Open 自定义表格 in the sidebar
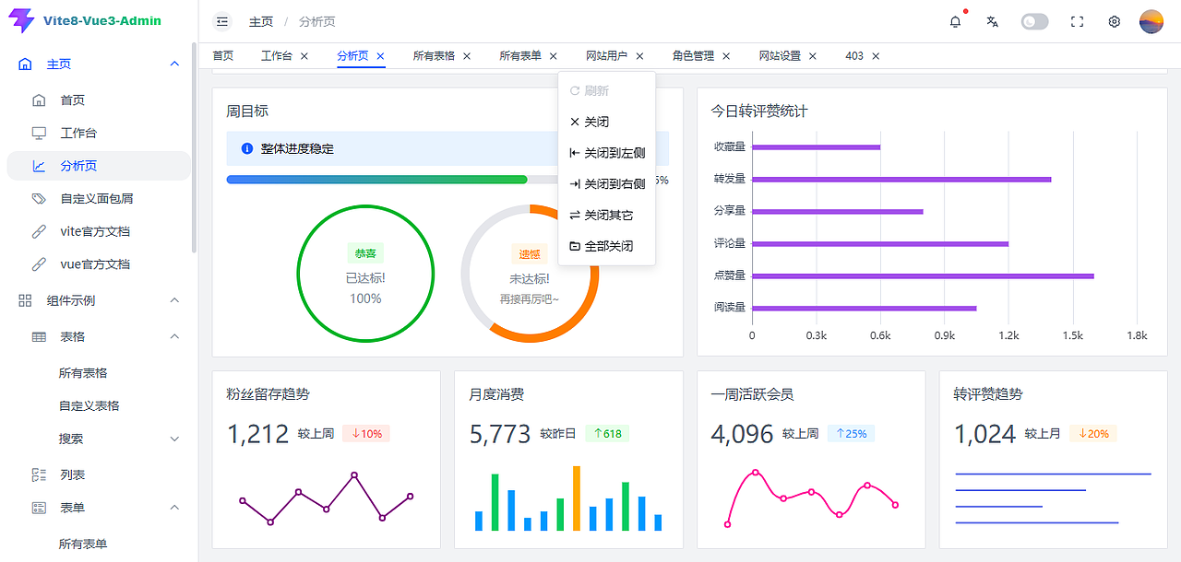1181x562 pixels. [x=89, y=405]
